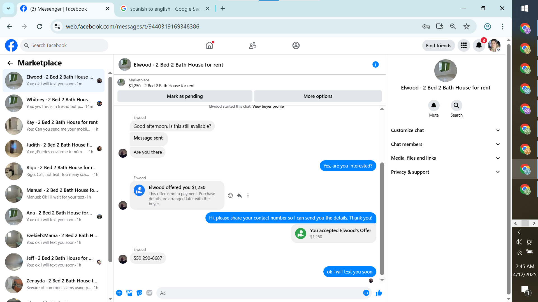Choose a sticker from the composer
The width and height of the screenshot is (538, 302).
click(139, 293)
